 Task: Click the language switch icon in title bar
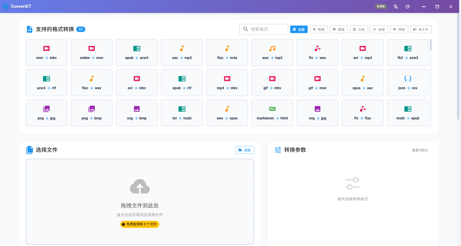[395, 6]
